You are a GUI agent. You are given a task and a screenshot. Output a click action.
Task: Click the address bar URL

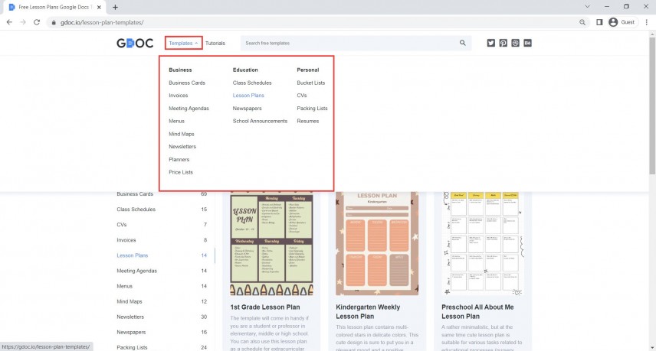[x=102, y=22]
